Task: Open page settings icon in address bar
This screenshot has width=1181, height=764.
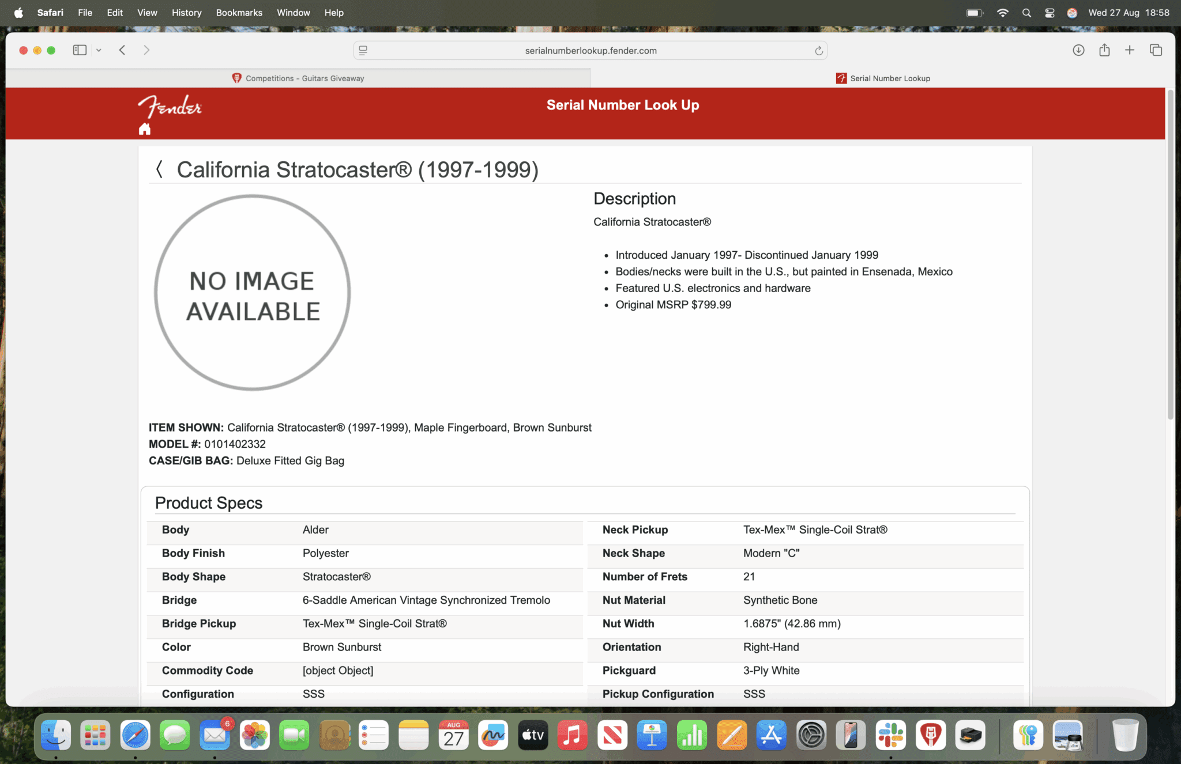Action: tap(363, 51)
